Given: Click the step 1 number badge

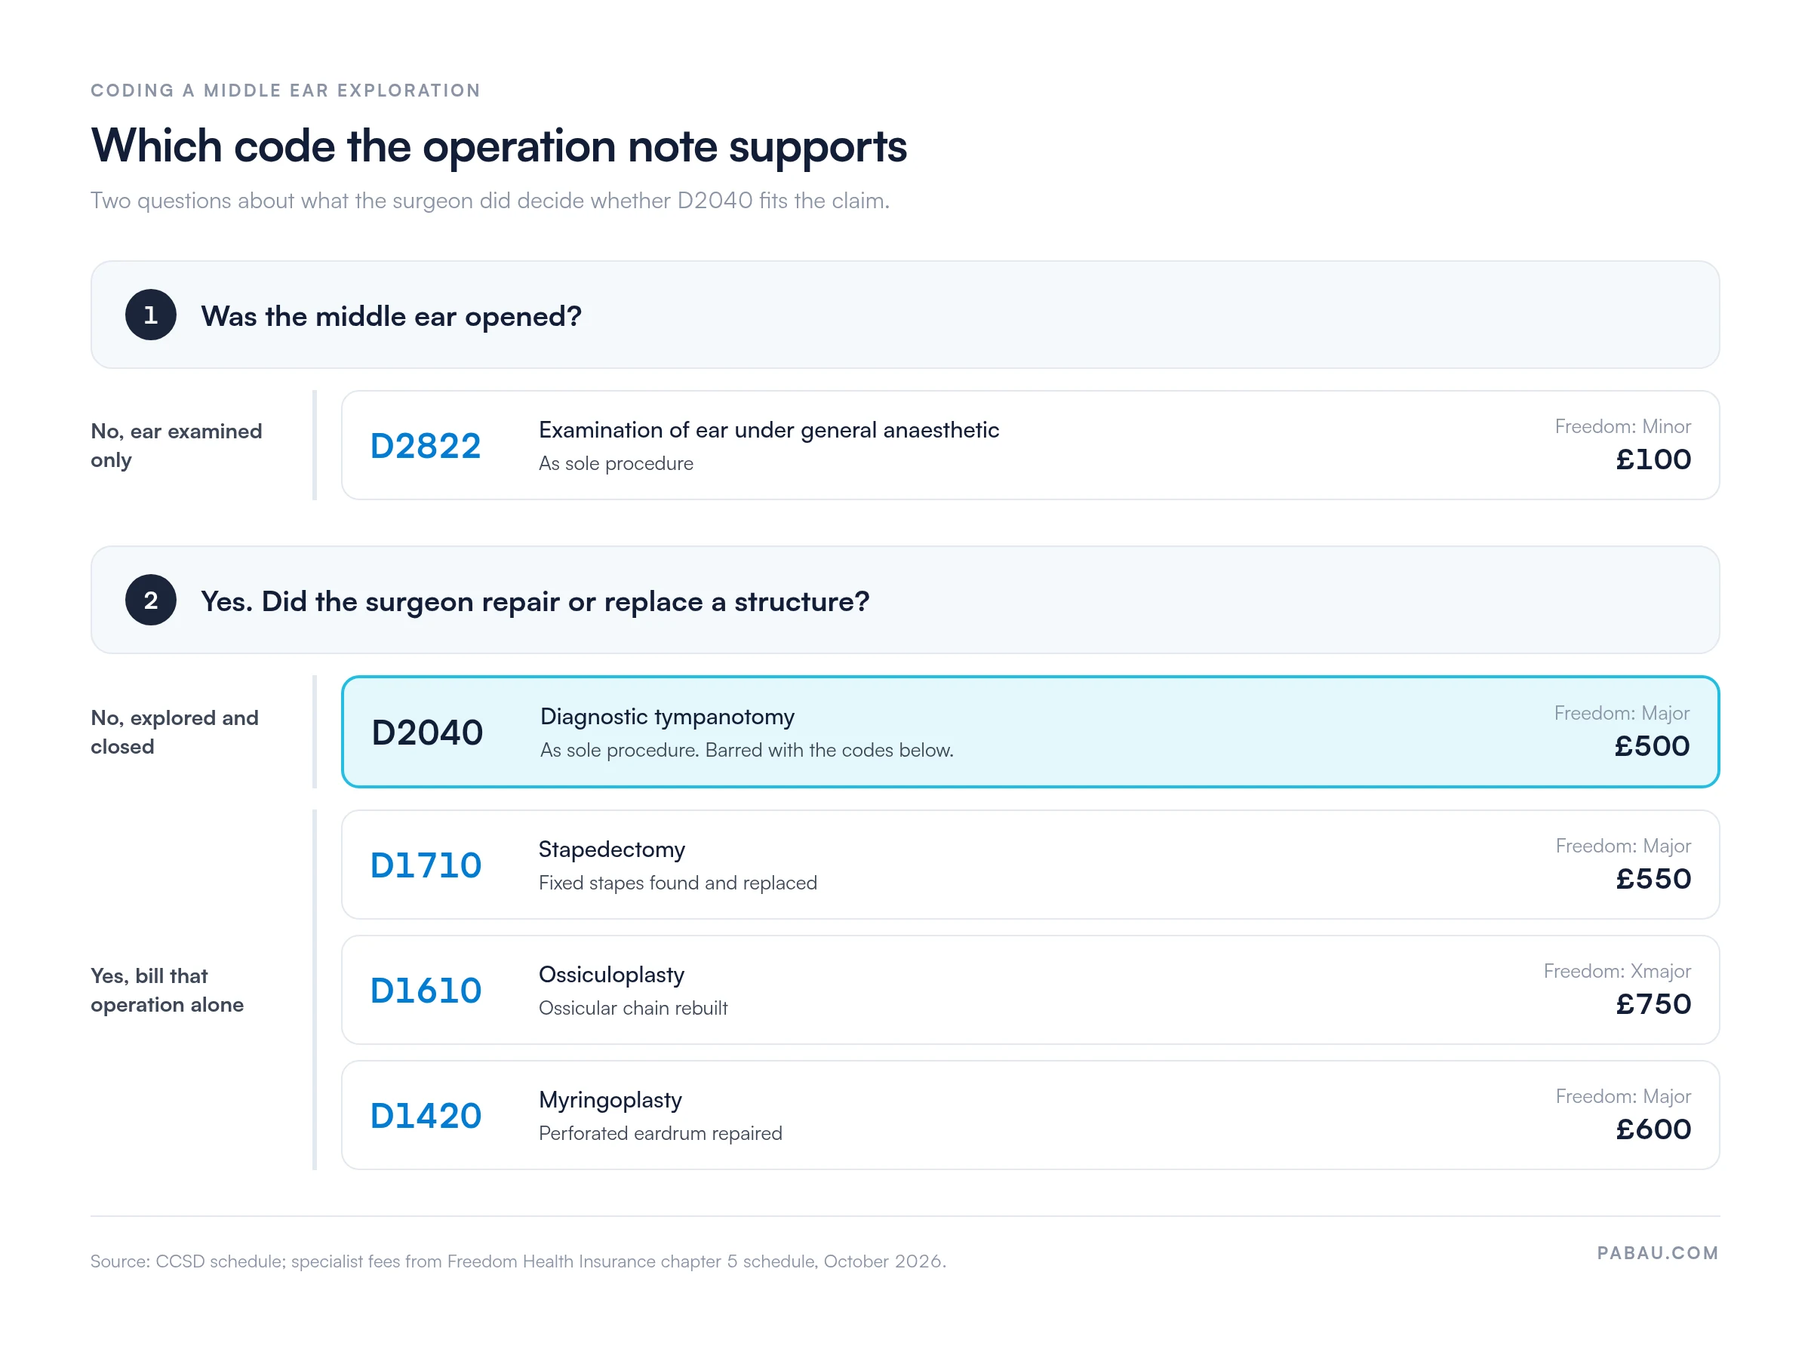Looking at the screenshot, I should click(151, 315).
